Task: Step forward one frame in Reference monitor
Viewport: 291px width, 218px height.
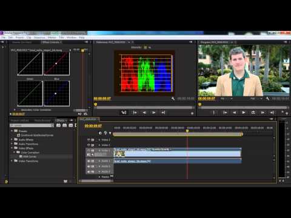Action: [x=154, y=113]
